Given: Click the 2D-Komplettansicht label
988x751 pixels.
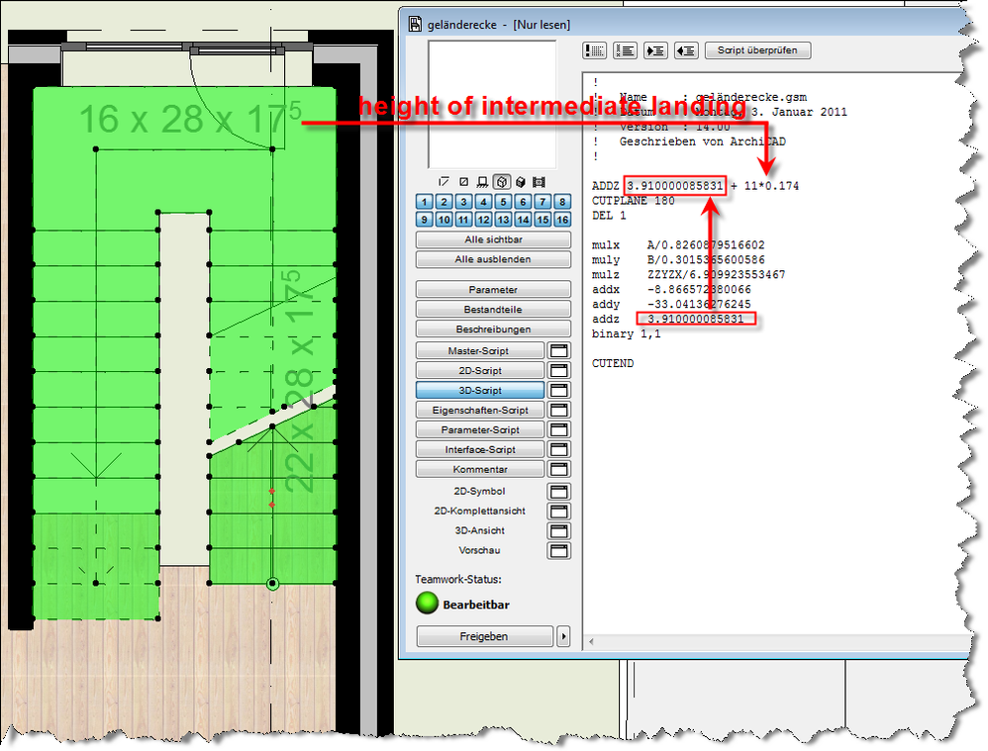Looking at the screenshot, I should pyautogui.click(x=479, y=511).
